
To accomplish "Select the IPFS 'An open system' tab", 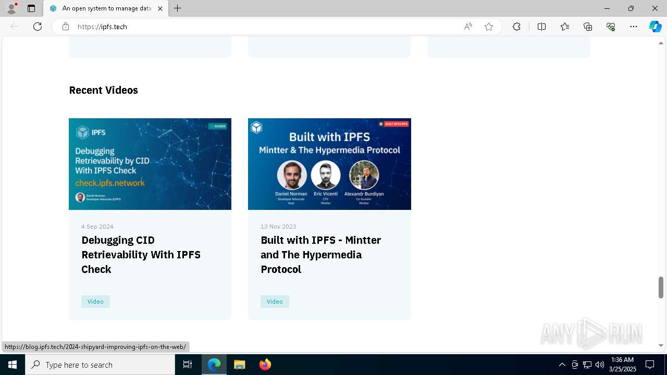I will [x=106, y=8].
